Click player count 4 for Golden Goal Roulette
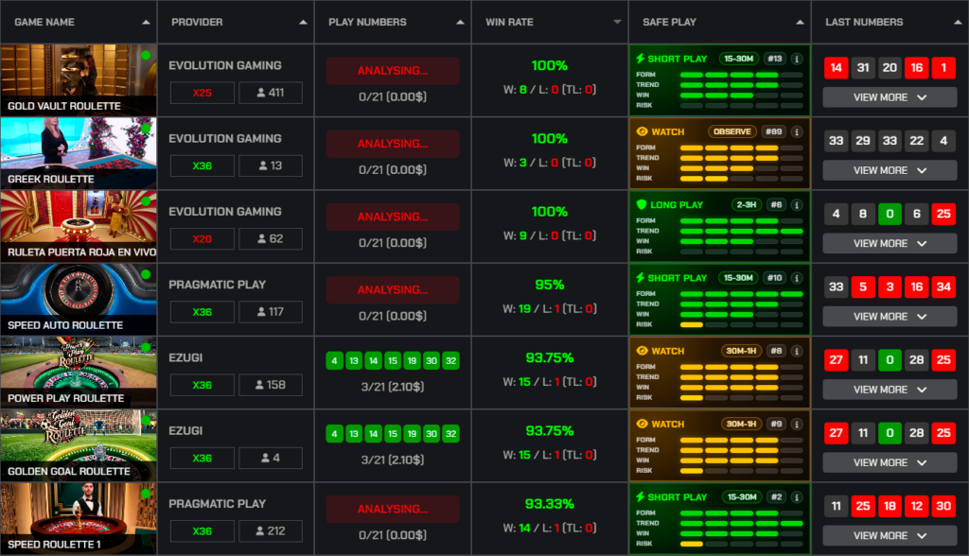The height and width of the screenshot is (556, 969). pyautogui.click(x=271, y=458)
